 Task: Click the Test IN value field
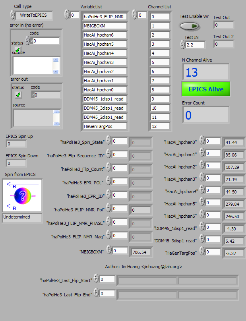195,45
